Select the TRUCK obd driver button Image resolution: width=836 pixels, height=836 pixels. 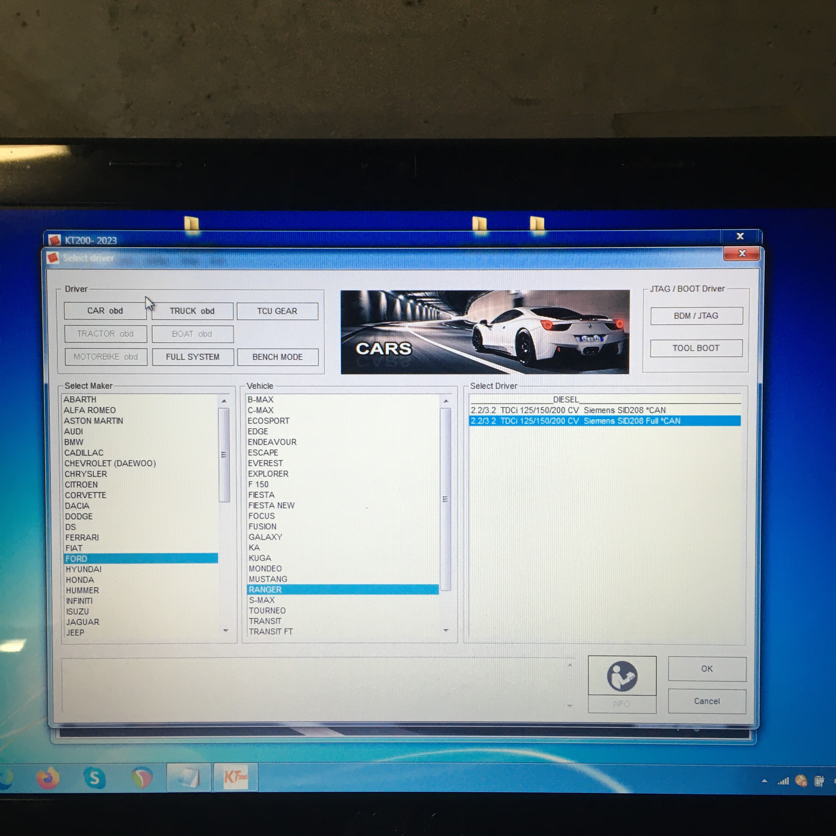(x=192, y=311)
